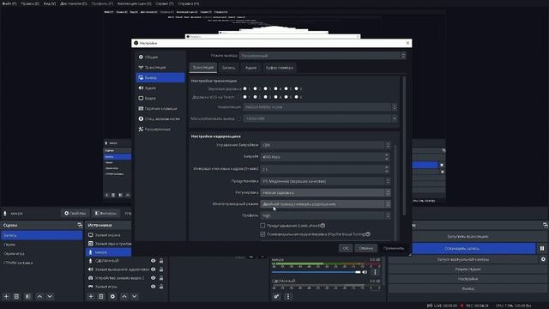
Task: Open source properties gear icon
Action: [x=112, y=296]
